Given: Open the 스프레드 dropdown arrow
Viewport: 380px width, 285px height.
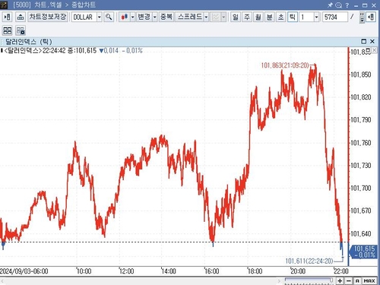Looking at the screenshot, I should (x=206, y=17).
